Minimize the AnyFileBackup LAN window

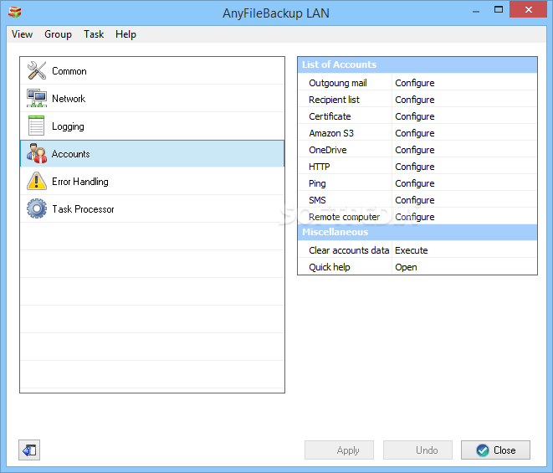(476, 11)
